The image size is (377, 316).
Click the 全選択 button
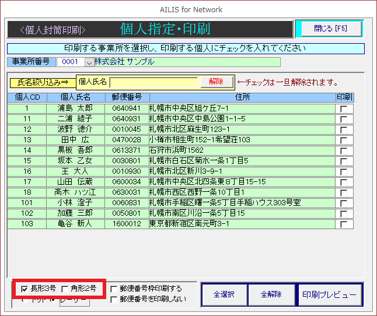pyautogui.click(x=224, y=295)
